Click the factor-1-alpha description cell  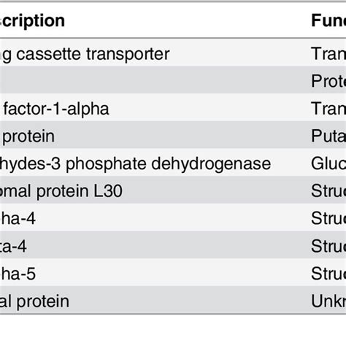(55, 109)
